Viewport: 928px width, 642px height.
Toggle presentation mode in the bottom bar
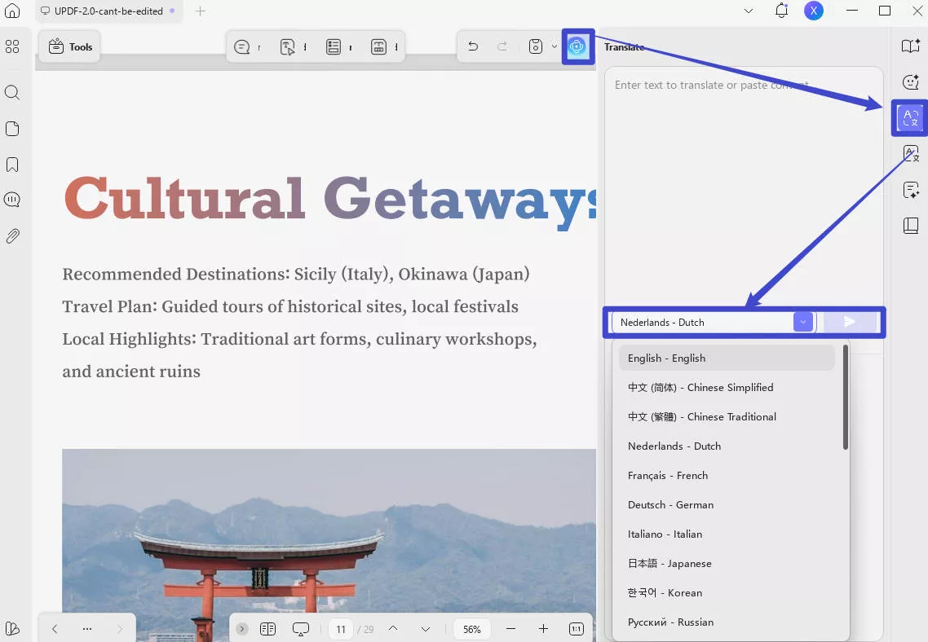(301, 628)
